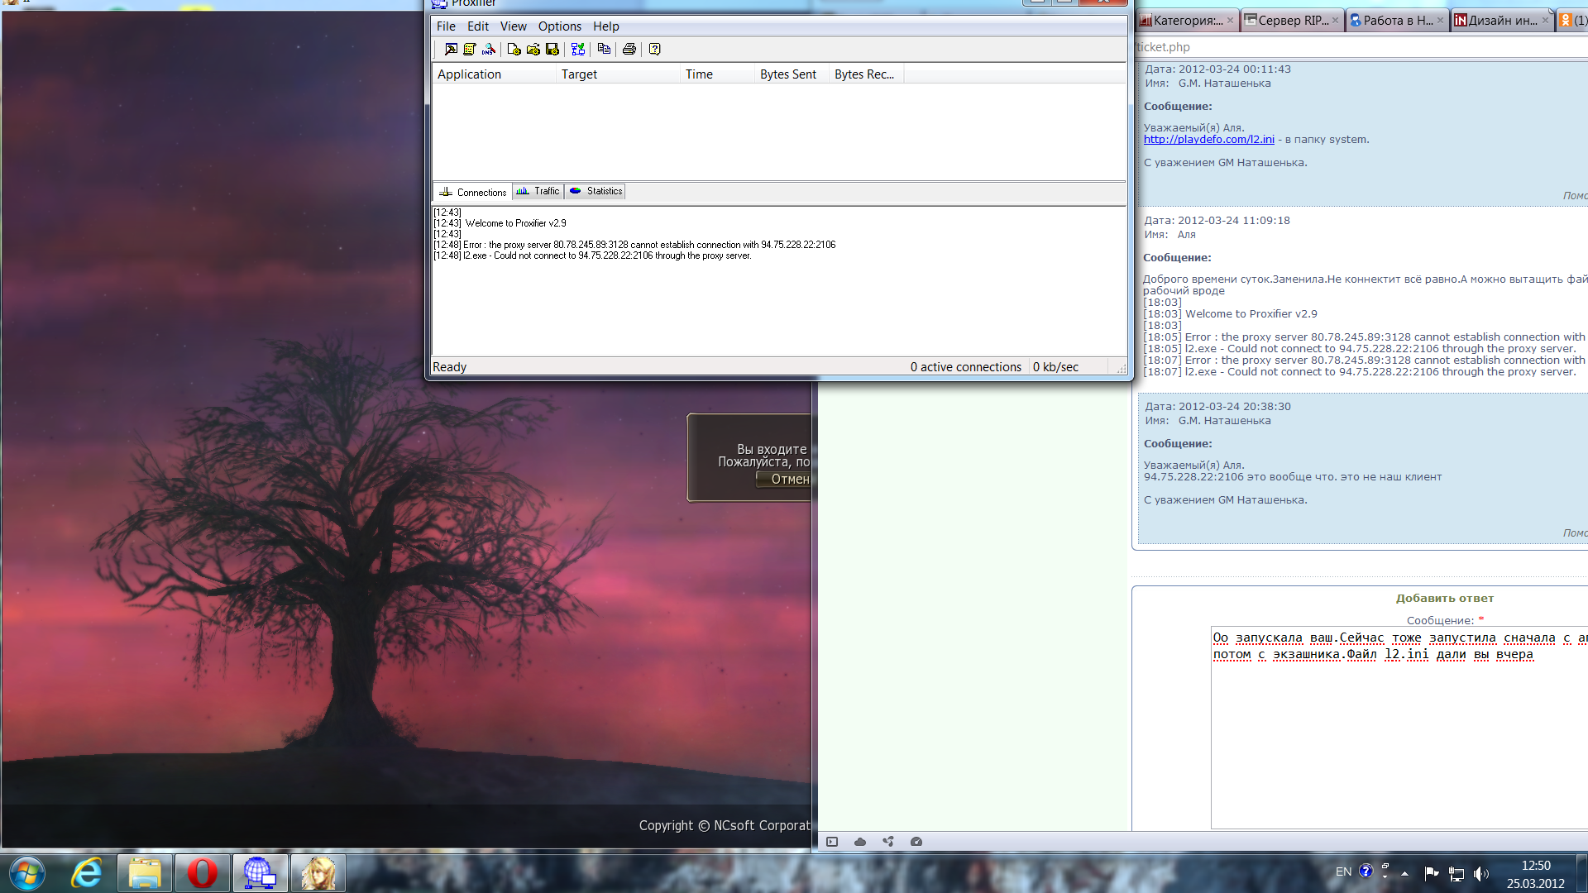1588x893 pixels.
Task: Sort by the Time column header
Action: (717, 74)
